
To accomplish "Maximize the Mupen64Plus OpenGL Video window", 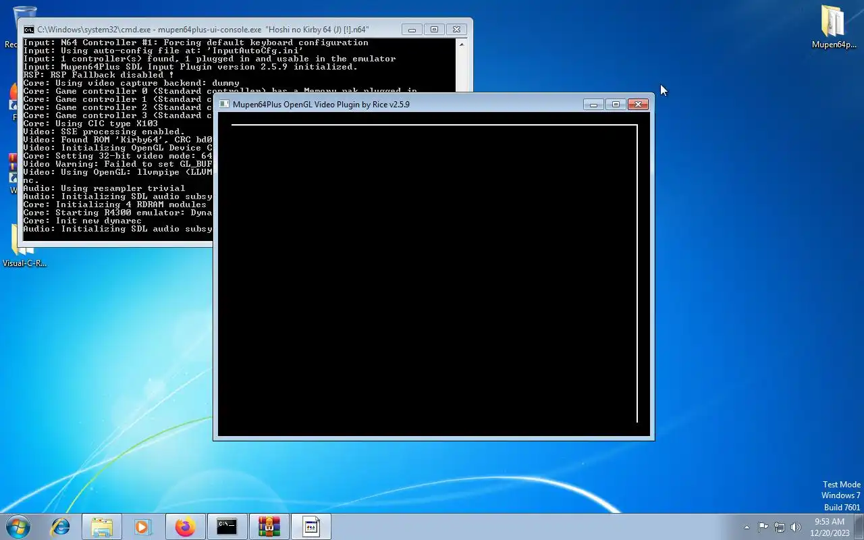I will point(616,104).
